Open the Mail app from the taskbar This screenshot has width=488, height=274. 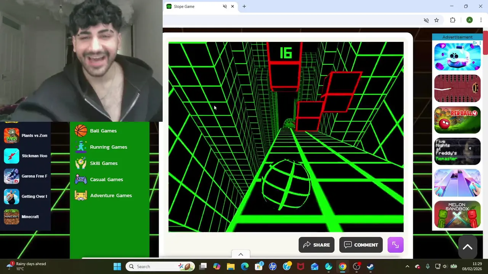315,266
